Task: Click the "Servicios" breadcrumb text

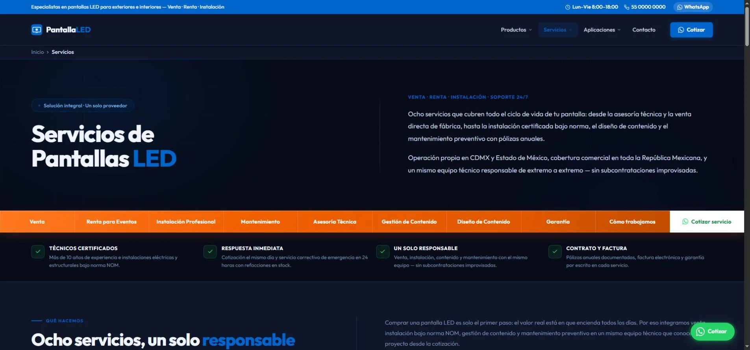Action: (63, 52)
